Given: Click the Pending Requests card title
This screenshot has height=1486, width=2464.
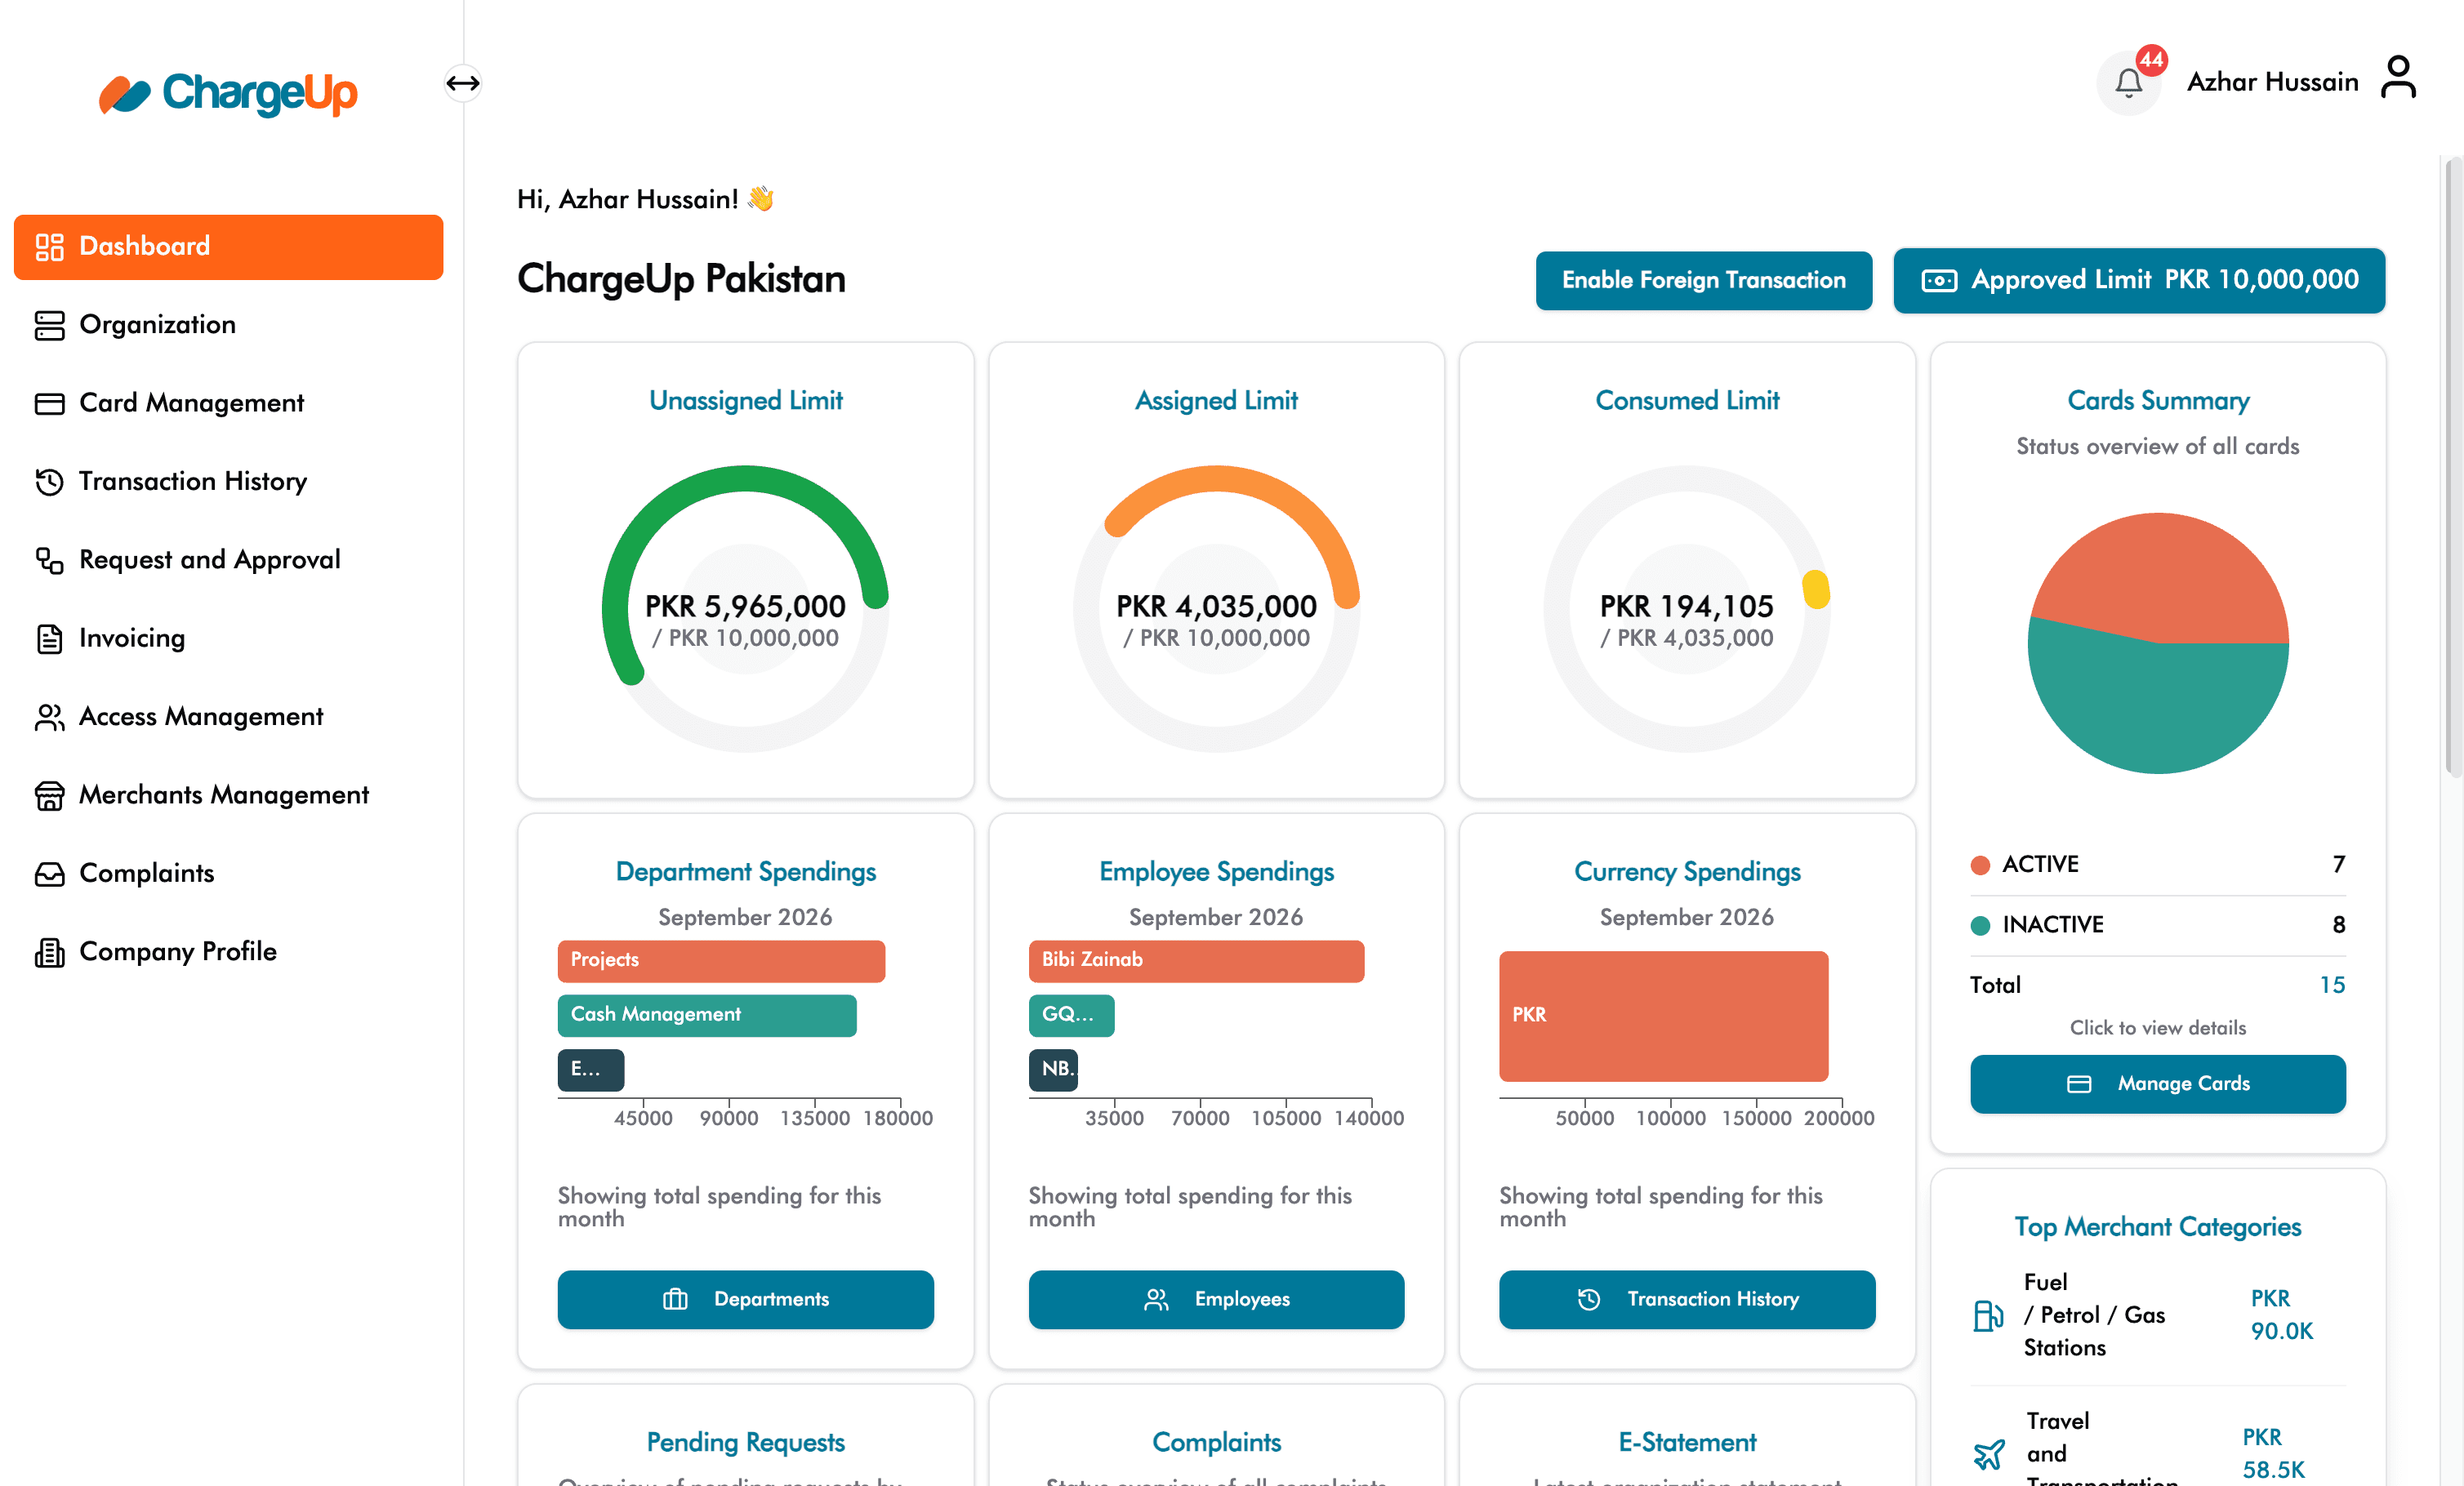Looking at the screenshot, I should pos(746,1443).
